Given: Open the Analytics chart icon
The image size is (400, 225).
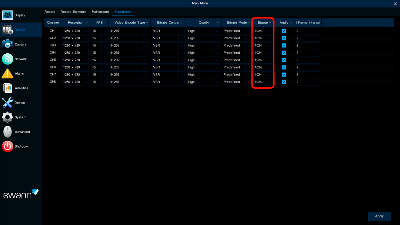Looking at the screenshot, I should pyautogui.click(x=8, y=88).
